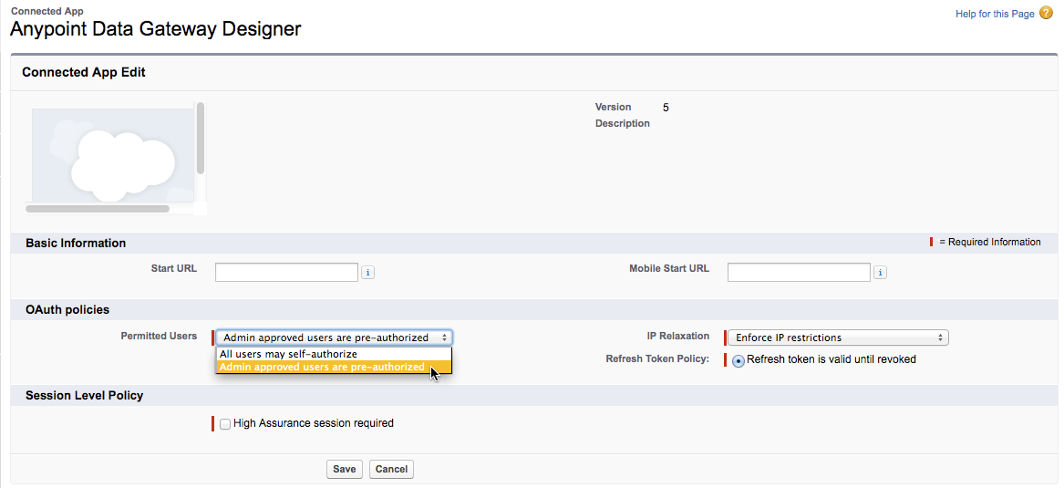
Task: Click the OAuth policies section header
Action: coord(67,310)
